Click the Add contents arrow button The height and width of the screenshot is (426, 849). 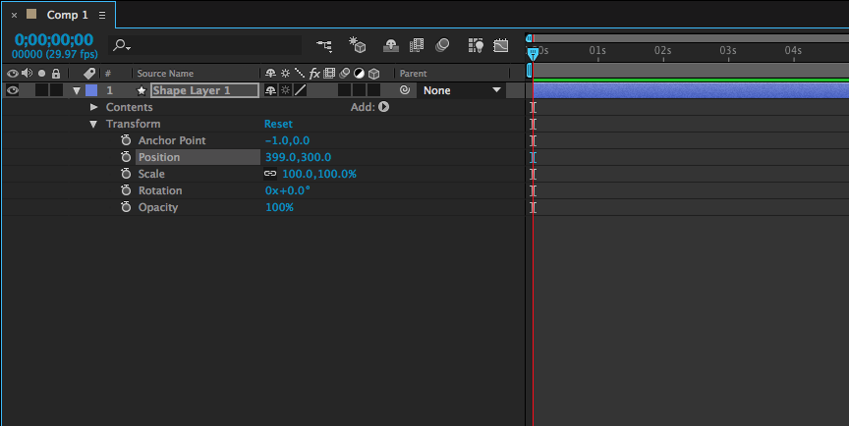click(384, 107)
